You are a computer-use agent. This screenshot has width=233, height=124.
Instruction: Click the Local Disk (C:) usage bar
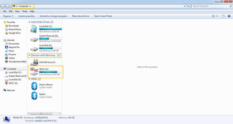click(50, 29)
